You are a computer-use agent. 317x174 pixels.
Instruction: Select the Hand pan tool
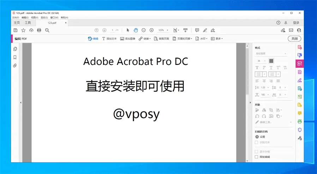pyautogui.click(x=136, y=30)
